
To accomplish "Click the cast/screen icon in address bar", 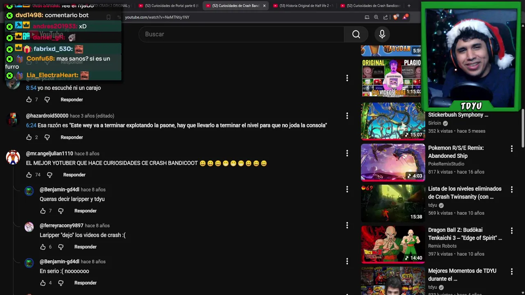I will [x=367, y=17].
